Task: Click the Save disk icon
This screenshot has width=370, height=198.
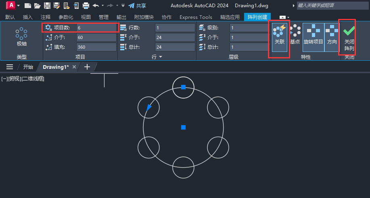Action: pos(47,6)
